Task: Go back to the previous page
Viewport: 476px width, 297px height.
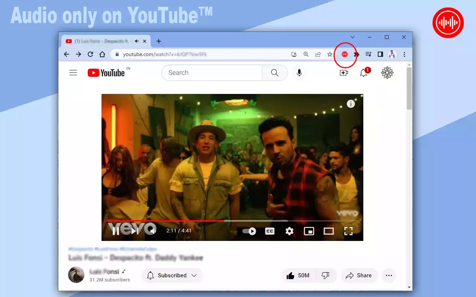Action: click(67, 54)
